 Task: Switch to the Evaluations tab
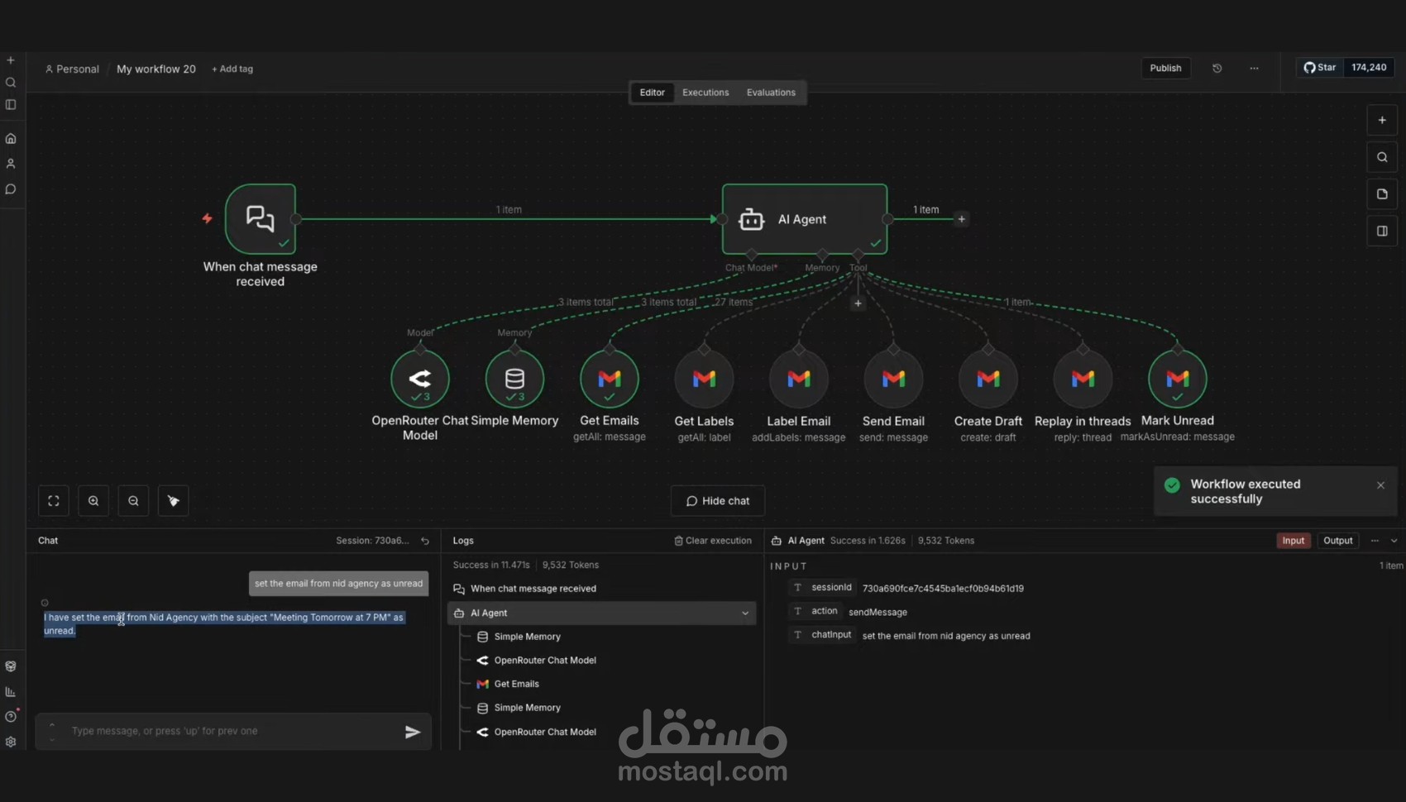click(x=771, y=93)
